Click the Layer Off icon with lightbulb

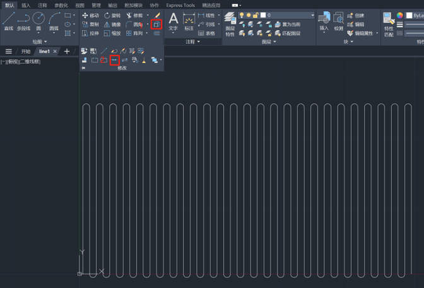pos(242,25)
